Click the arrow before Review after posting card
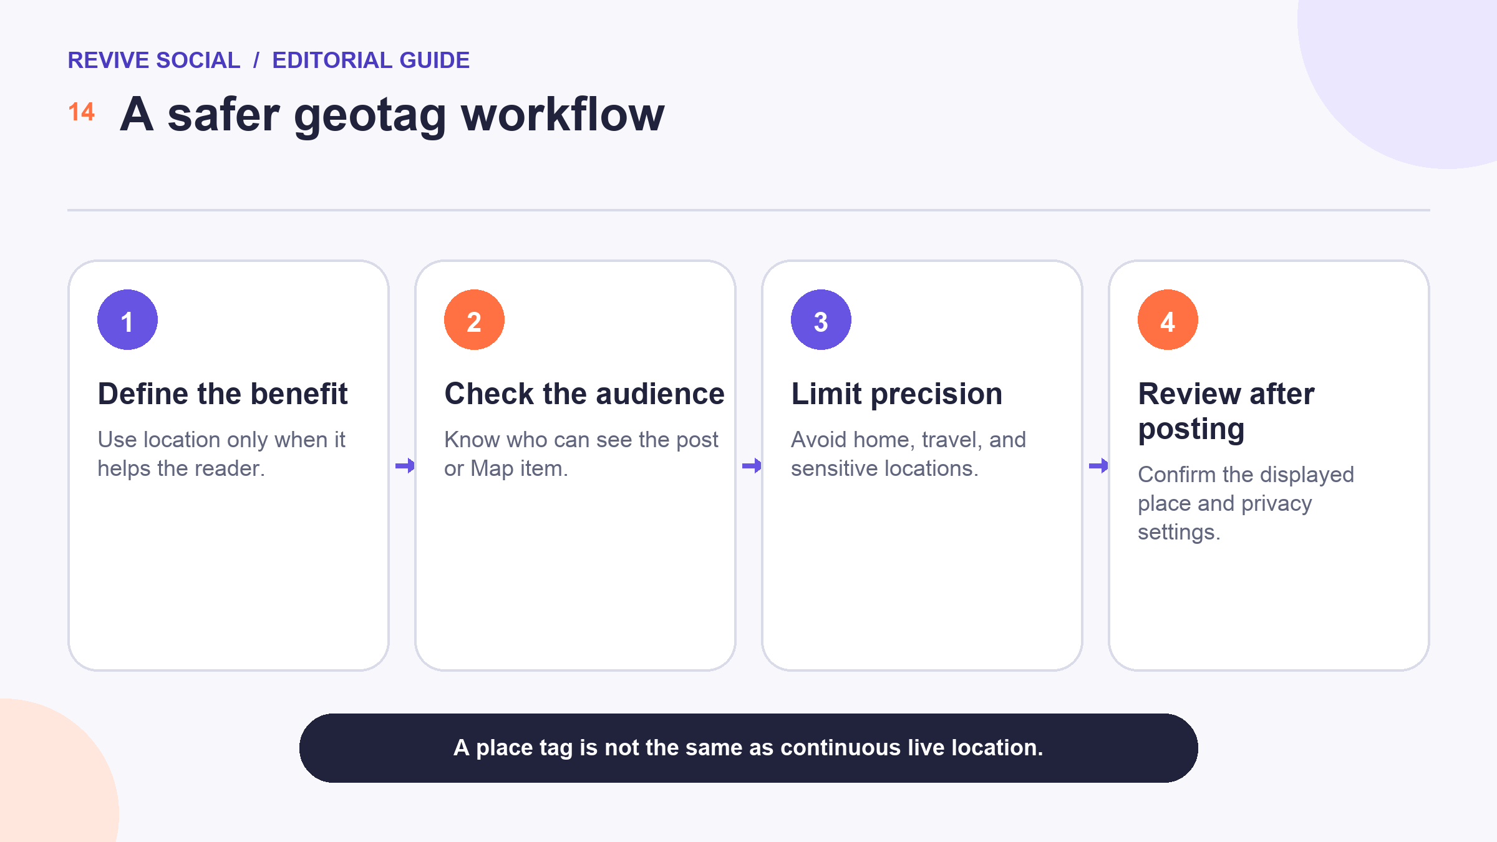The width and height of the screenshot is (1497, 842). click(x=1098, y=465)
